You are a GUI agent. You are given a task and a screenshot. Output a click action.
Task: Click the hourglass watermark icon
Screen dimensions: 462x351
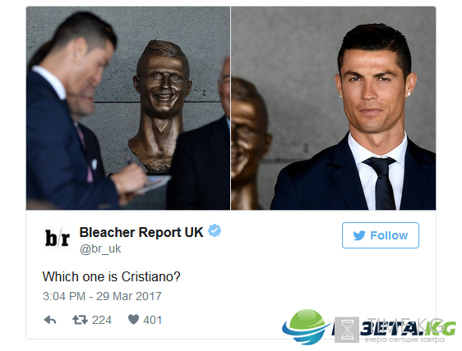point(347,330)
